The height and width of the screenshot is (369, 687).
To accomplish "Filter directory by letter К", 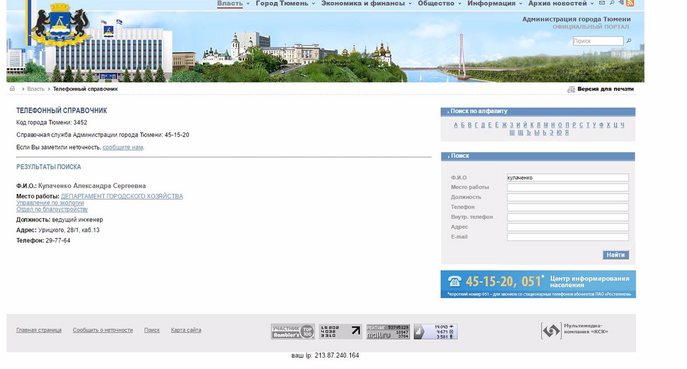I will pos(532,125).
